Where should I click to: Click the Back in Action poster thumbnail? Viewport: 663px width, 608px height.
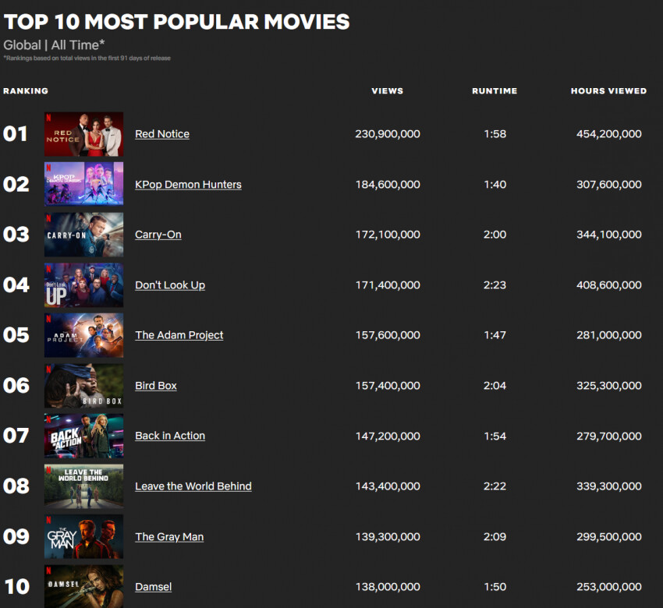[x=83, y=436]
